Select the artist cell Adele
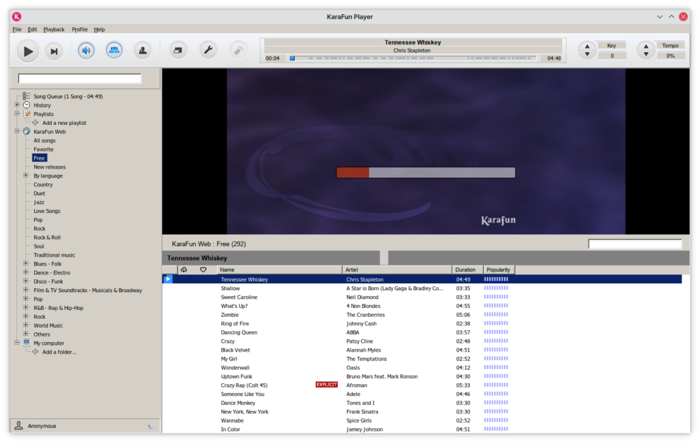Image resolution: width=700 pixels, height=443 pixels. pos(353,394)
